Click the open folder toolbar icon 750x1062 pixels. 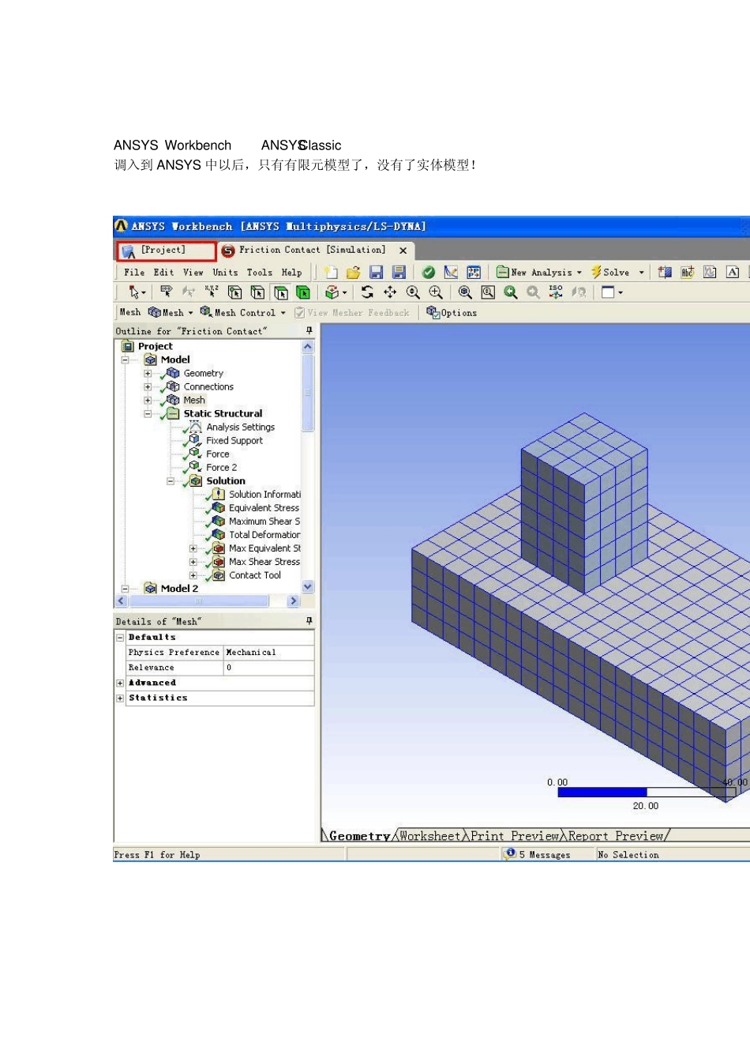[x=354, y=272]
